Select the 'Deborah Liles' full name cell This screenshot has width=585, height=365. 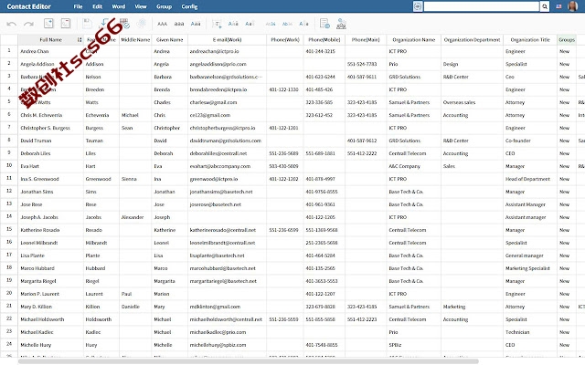pos(51,153)
